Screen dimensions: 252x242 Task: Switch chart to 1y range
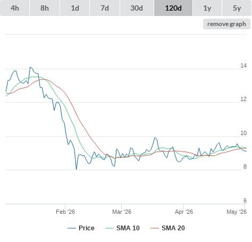207,8
